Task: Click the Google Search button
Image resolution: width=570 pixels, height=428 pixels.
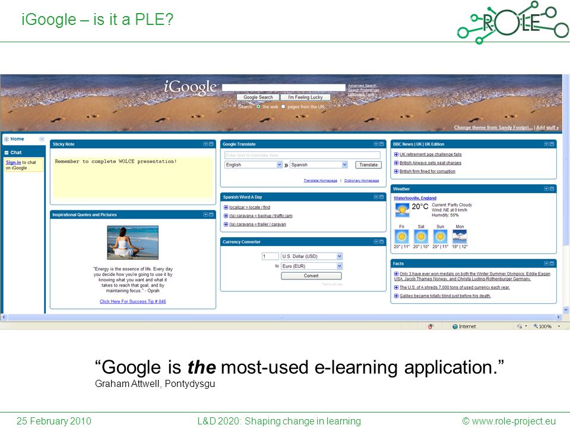Action: pyautogui.click(x=258, y=97)
